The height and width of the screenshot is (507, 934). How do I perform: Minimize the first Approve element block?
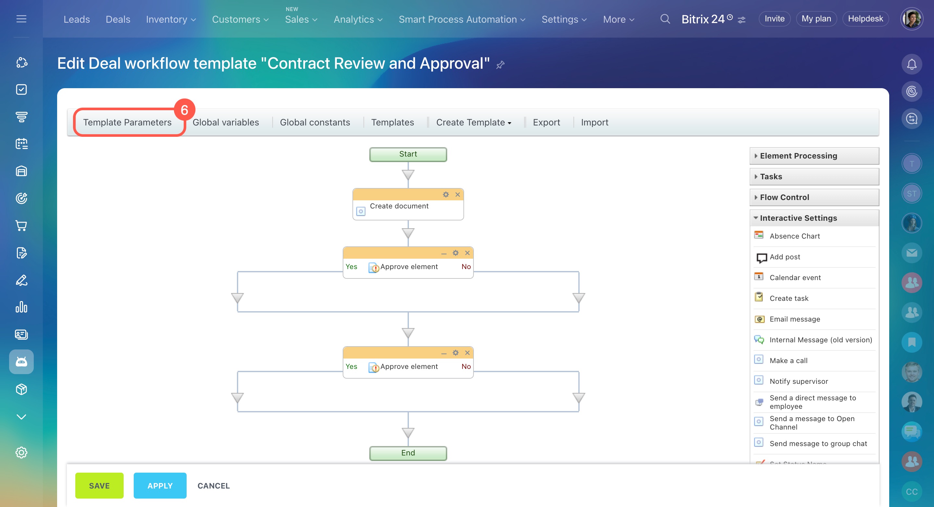pyautogui.click(x=443, y=253)
